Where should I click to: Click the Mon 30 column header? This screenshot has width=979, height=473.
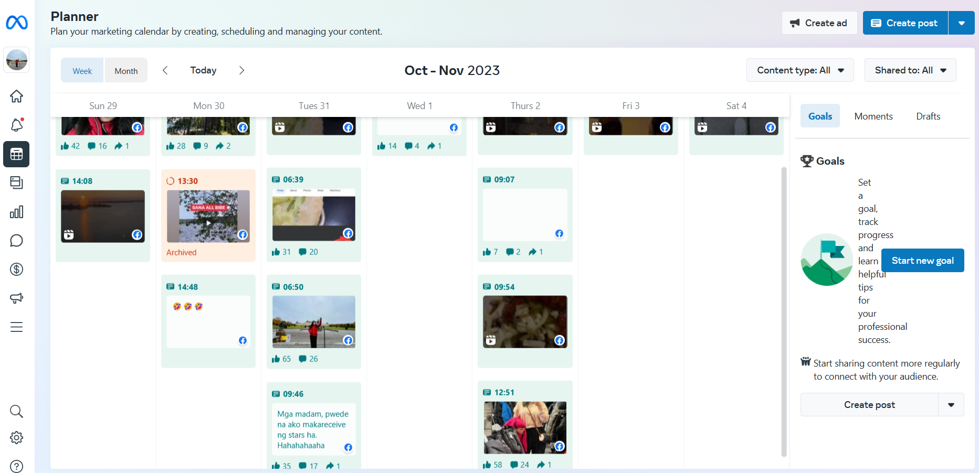(208, 106)
